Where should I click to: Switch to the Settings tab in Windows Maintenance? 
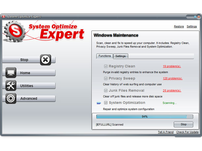(120, 56)
